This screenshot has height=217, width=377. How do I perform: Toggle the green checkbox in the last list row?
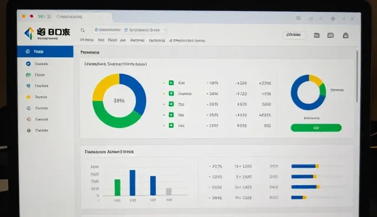click(171, 126)
